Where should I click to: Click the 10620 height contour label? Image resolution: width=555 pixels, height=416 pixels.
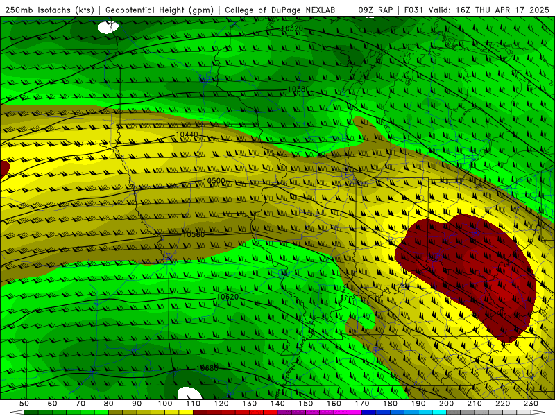click(x=228, y=297)
